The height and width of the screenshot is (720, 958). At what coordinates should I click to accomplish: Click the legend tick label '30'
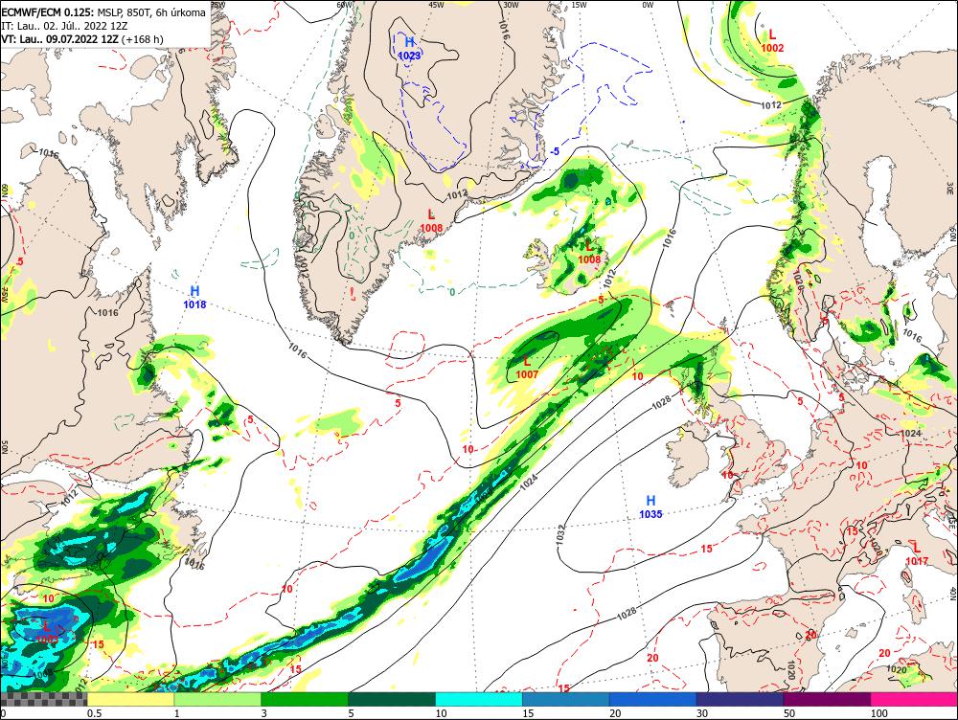click(702, 713)
